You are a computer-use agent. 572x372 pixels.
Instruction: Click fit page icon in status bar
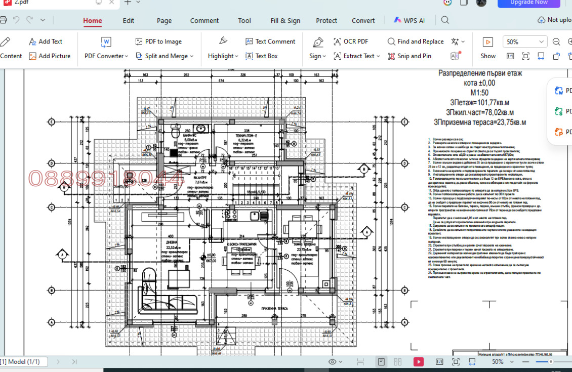coord(456,362)
